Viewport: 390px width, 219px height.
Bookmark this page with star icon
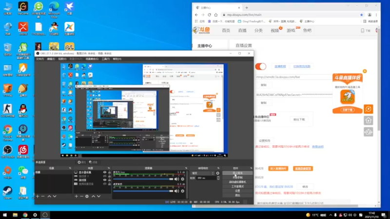(x=361, y=15)
